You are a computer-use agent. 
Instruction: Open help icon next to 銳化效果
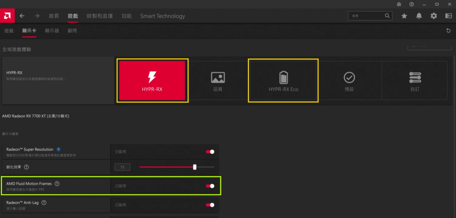[x=26, y=167]
